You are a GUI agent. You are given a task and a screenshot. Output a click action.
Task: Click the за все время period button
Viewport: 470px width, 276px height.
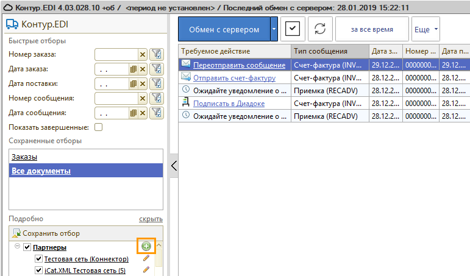[372, 29]
